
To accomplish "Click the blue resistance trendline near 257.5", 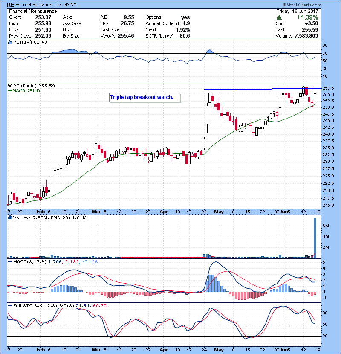I will (x=263, y=89).
